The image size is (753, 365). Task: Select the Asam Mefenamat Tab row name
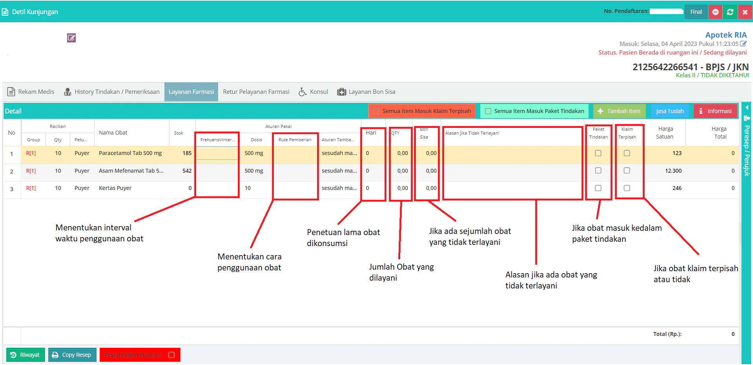point(131,171)
